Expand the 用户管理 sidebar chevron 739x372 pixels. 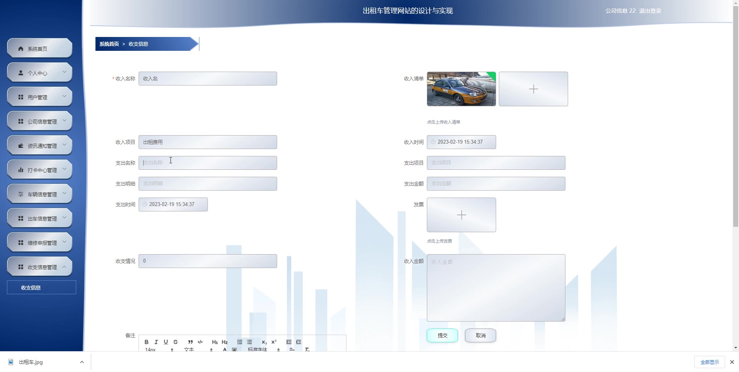click(64, 96)
